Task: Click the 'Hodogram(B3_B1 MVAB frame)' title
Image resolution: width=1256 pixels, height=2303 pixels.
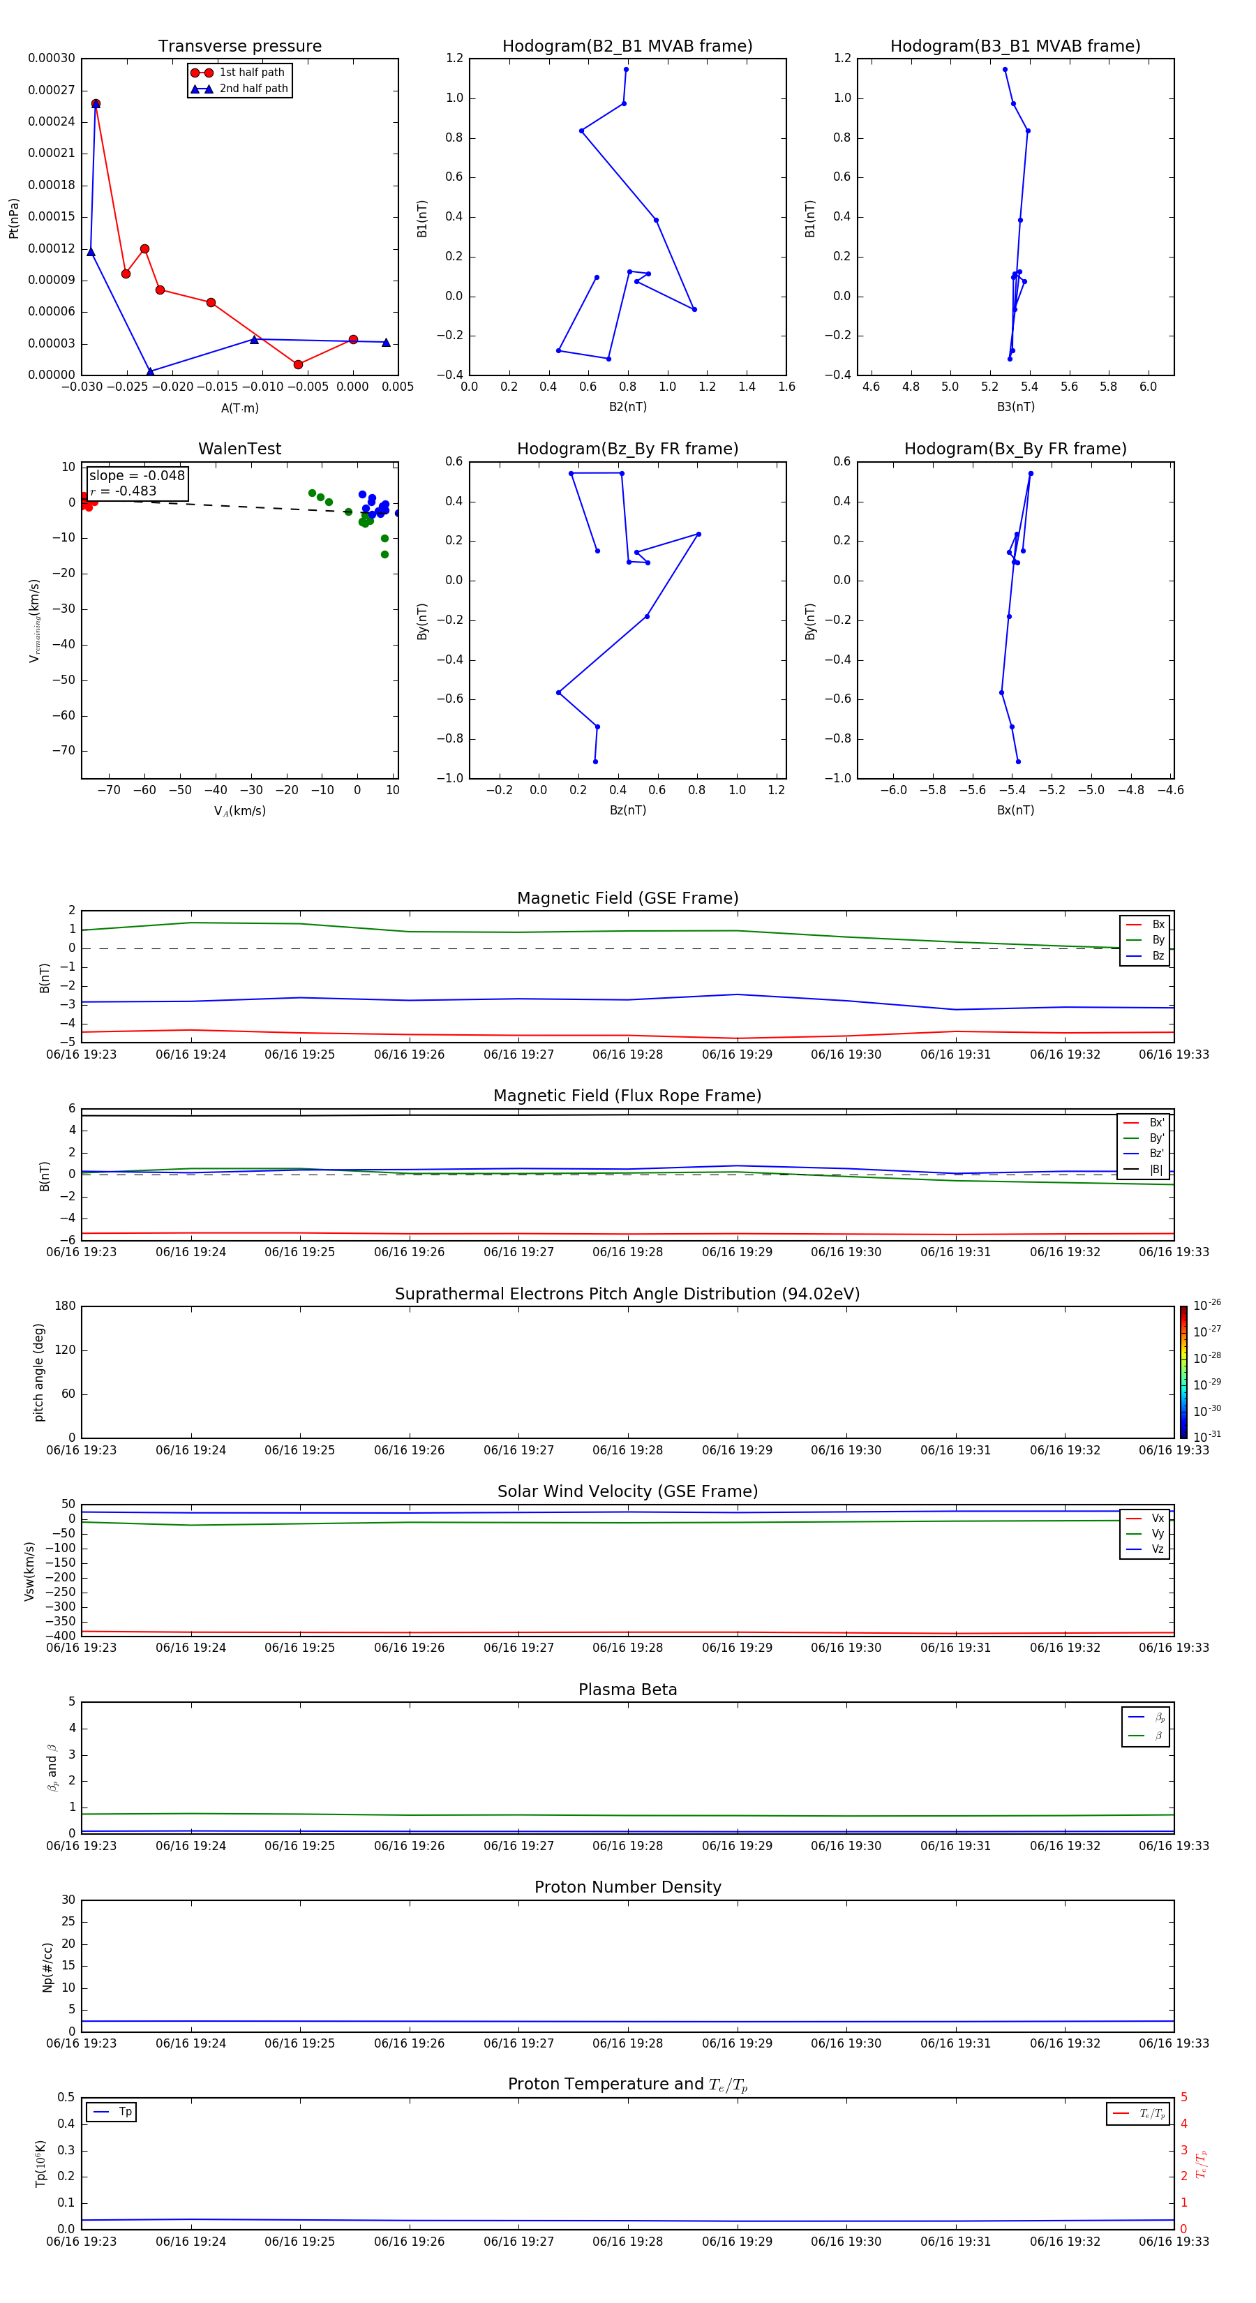Action: tap(1015, 47)
